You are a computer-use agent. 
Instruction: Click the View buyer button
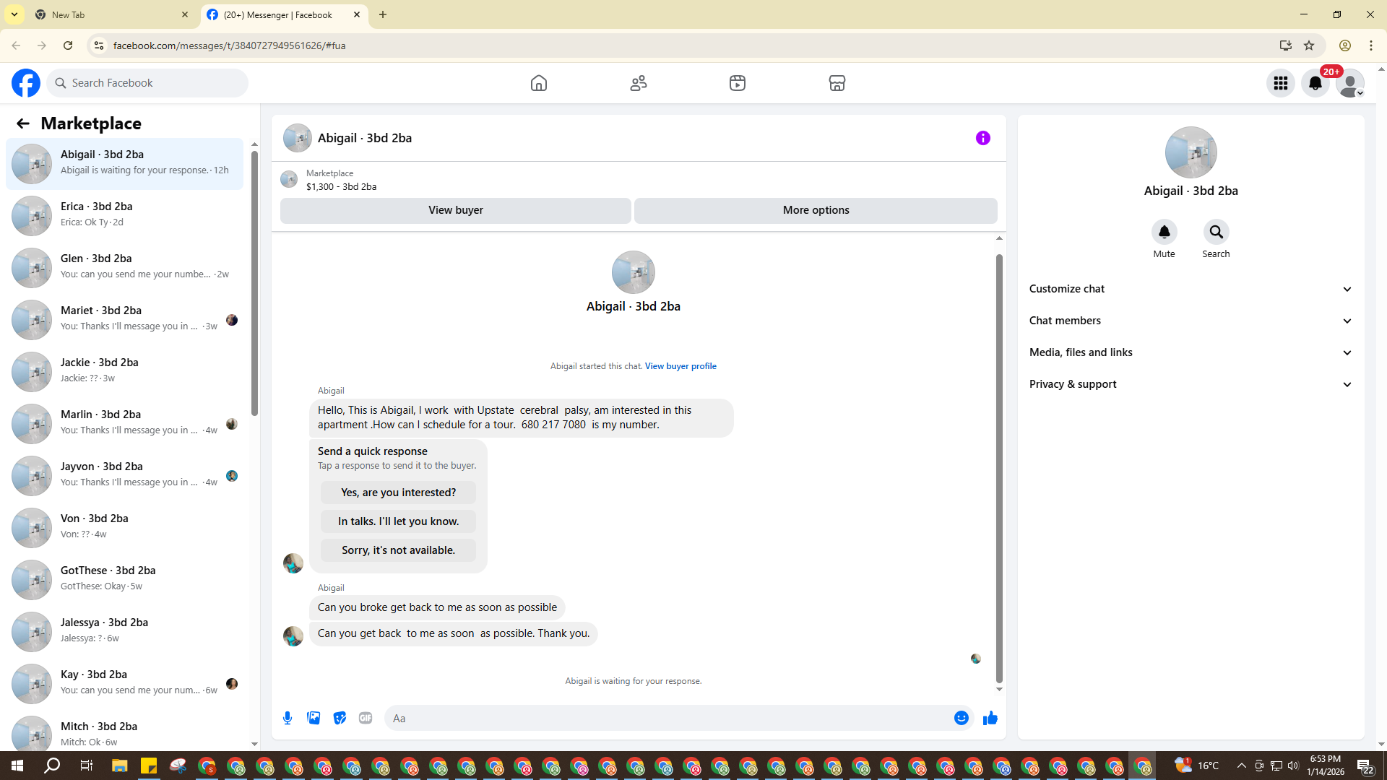pyautogui.click(x=455, y=210)
